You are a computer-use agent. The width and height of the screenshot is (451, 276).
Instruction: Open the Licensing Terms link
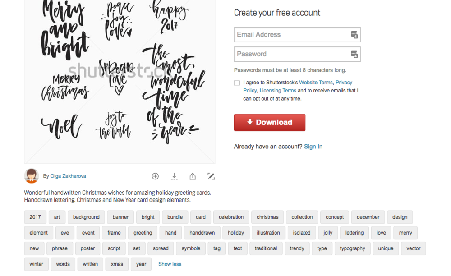pos(278,91)
